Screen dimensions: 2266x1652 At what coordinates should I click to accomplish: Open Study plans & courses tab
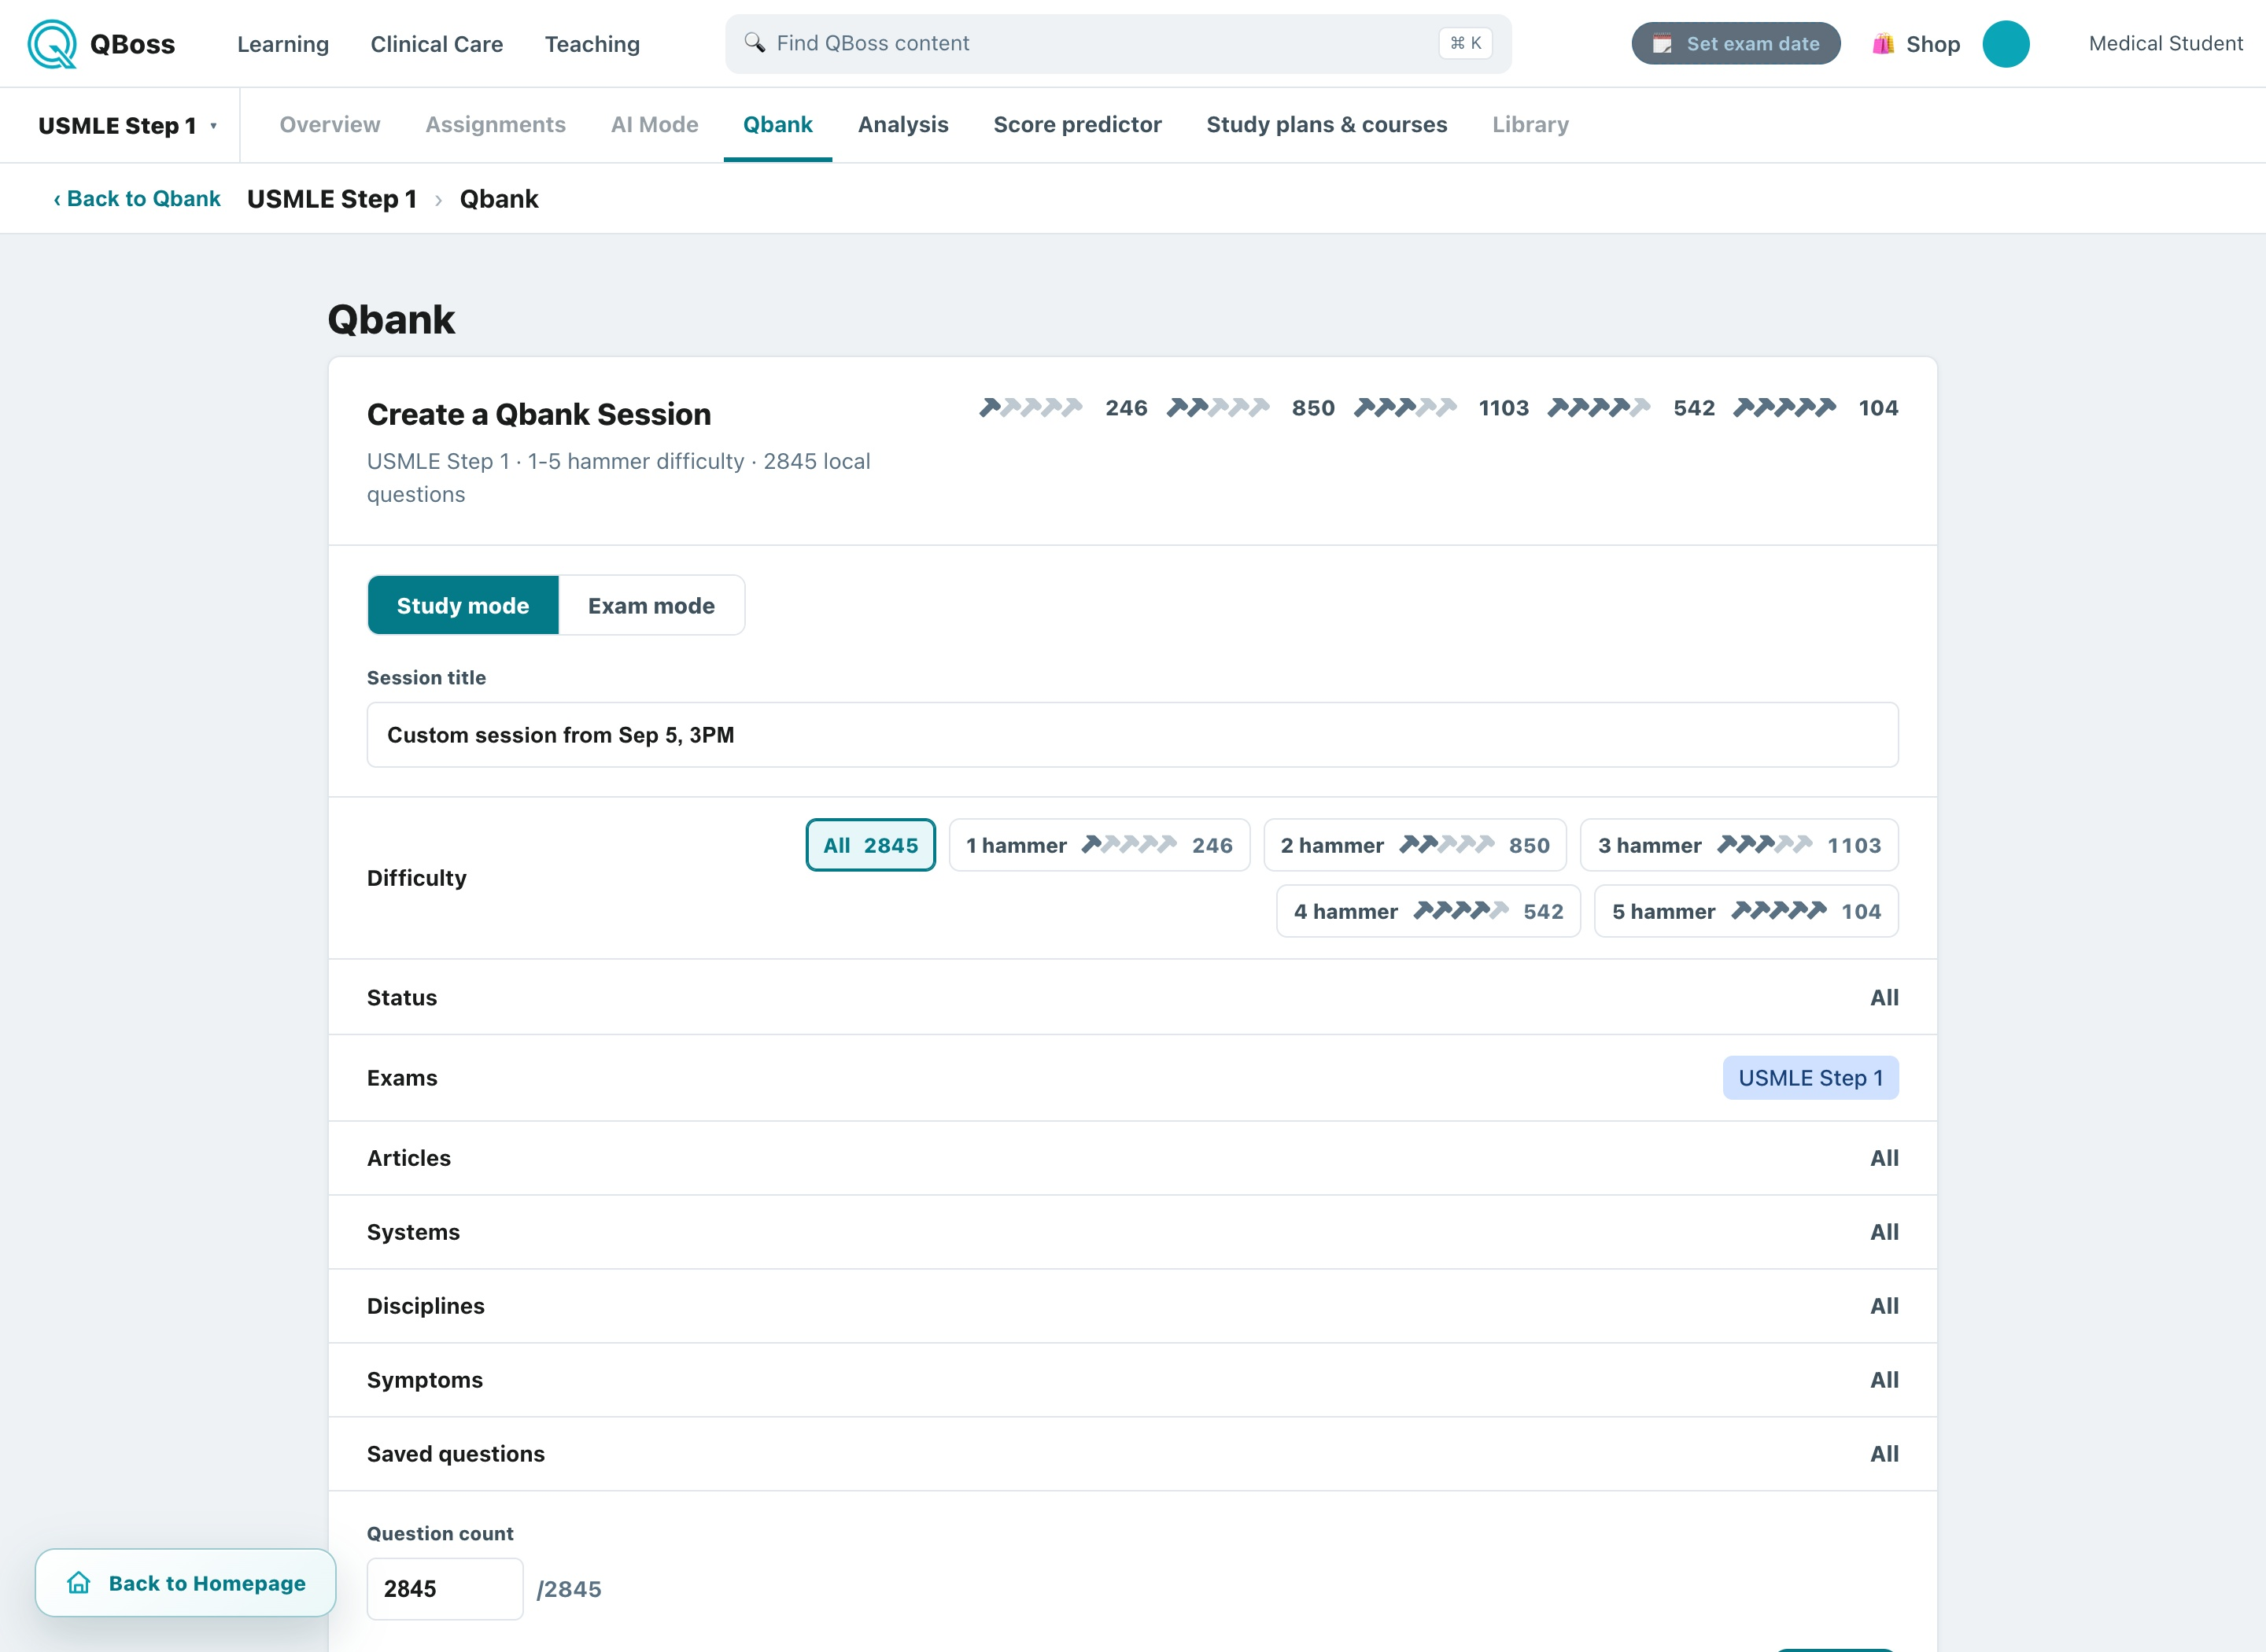(1327, 125)
